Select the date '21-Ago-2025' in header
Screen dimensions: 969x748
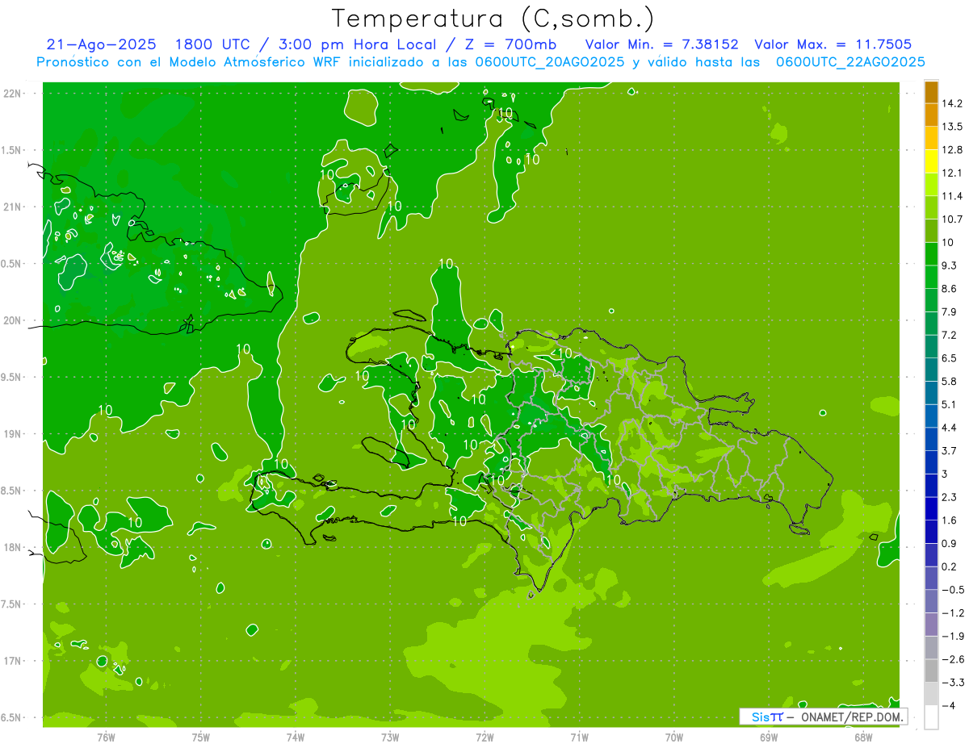101,45
